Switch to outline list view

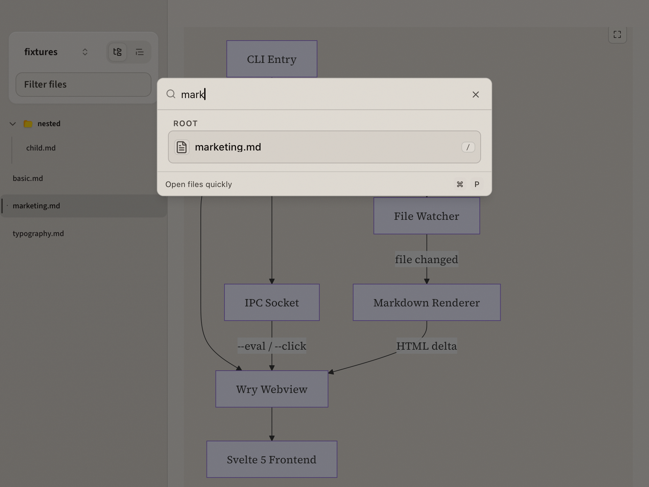coord(140,52)
